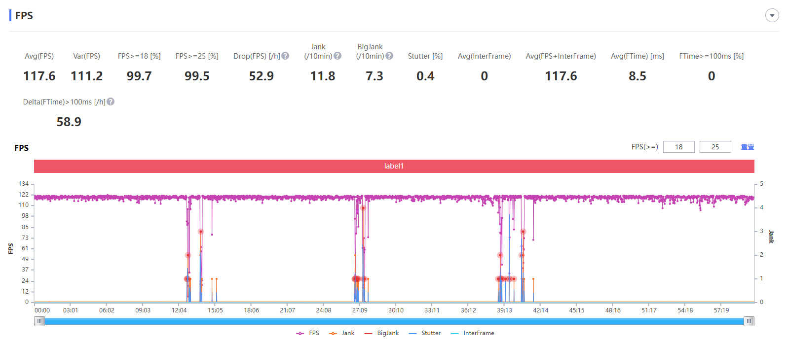The image size is (787, 340).
Task: Open help icon next to Delta(FTime)>100ms
Action: coord(111,102)
